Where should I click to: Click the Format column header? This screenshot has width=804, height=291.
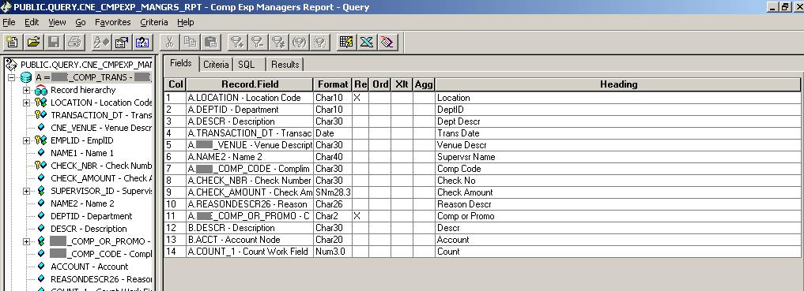tap(333, 84)
